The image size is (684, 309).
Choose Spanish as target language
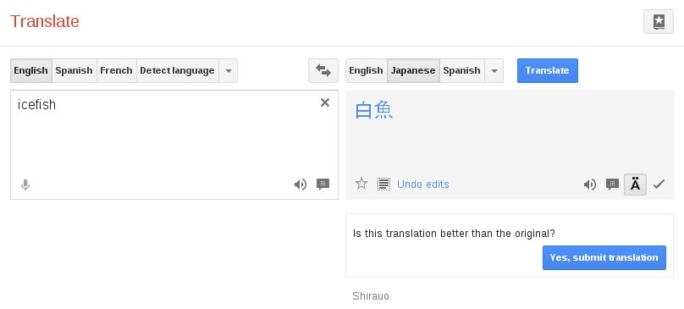(461, 71)
